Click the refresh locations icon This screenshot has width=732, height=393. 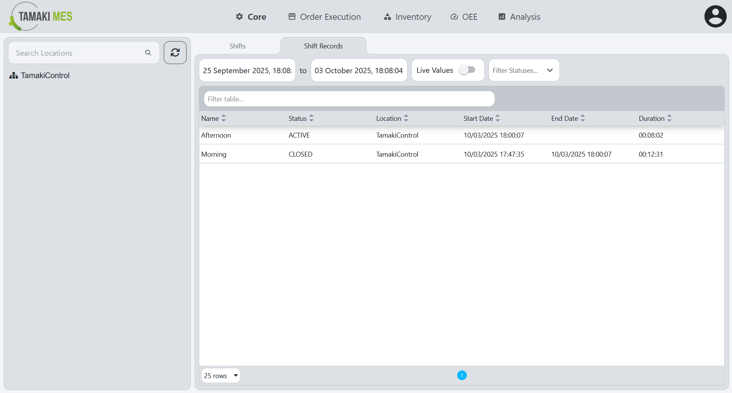(175, 53)
